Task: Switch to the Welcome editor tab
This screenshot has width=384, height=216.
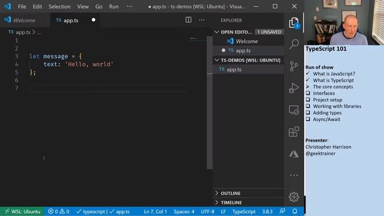Action: (x=24, y=20)
